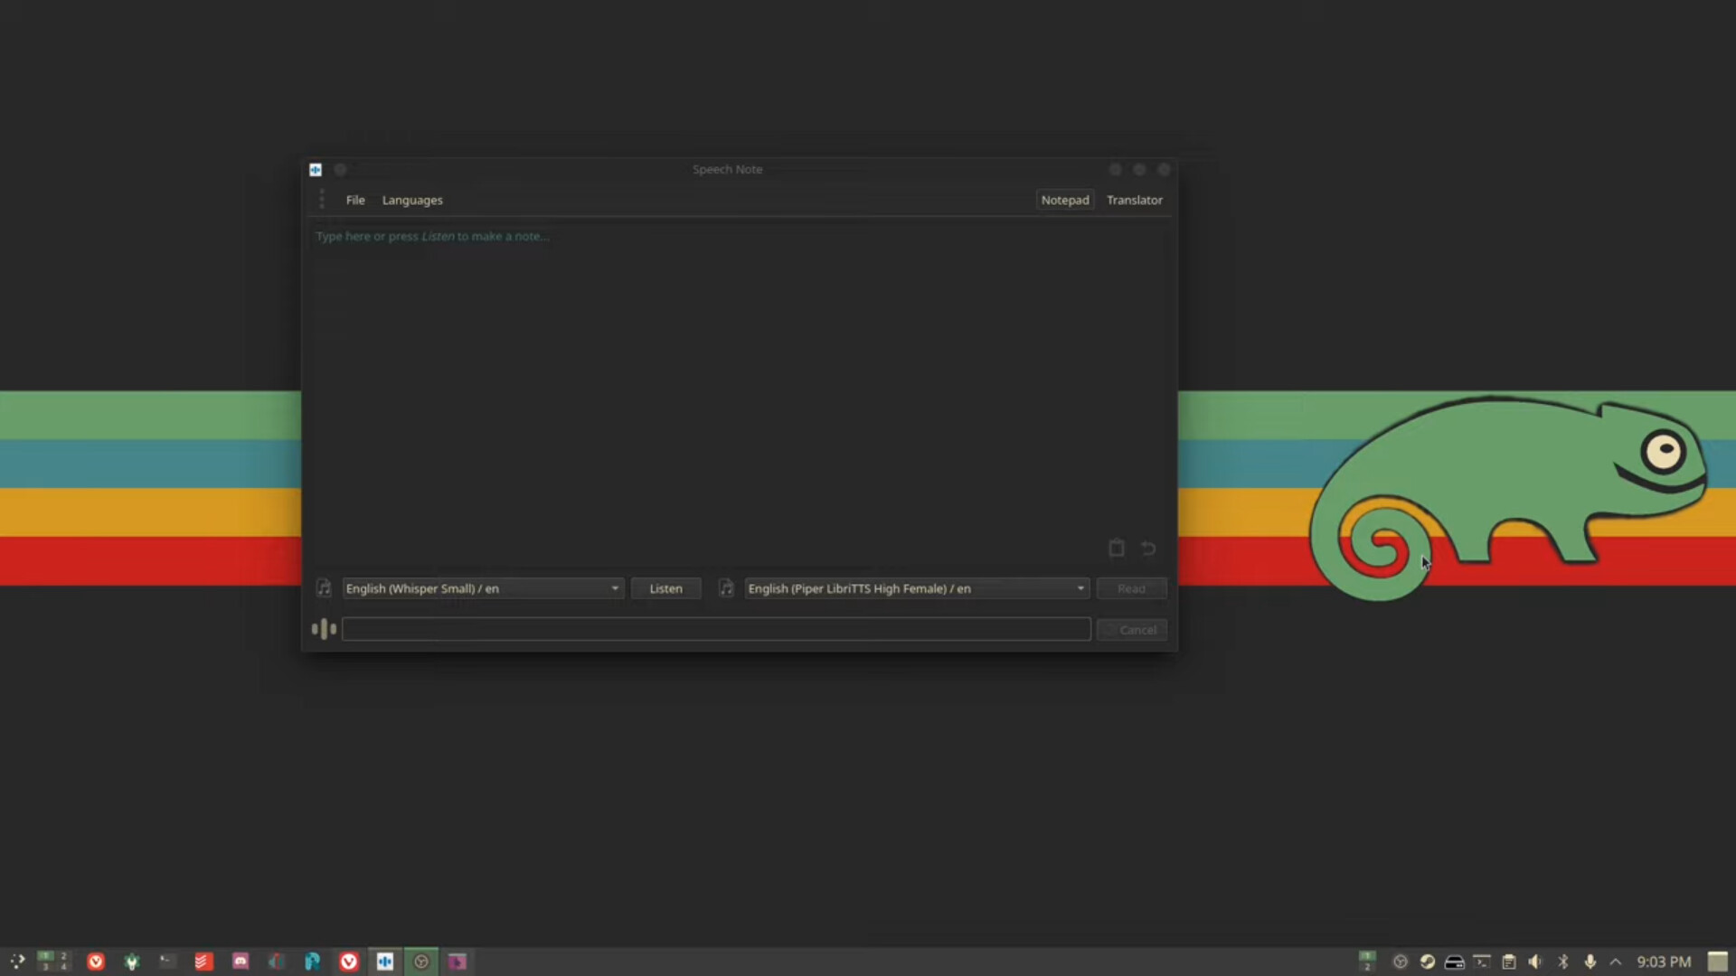Image resolution: width=1736 pixels, height=976 pixels.
Task: Expand hidden system tray icons arrow
Action: pos(1616,962)
